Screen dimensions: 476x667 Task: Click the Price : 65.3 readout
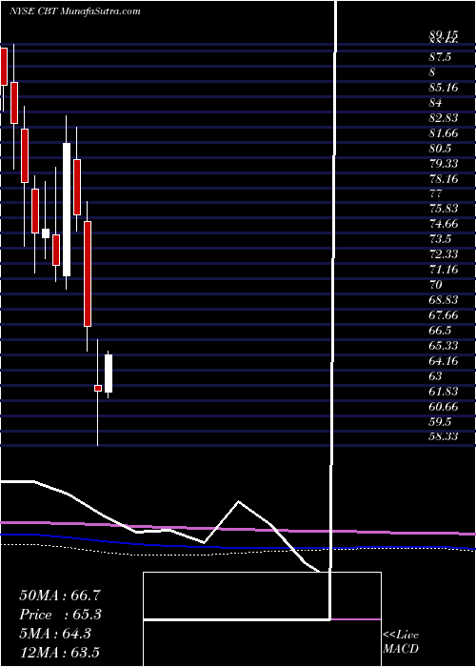(61, 615)
